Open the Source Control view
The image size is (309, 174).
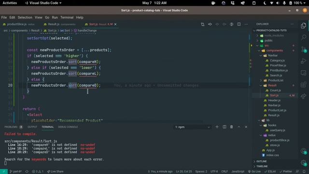click(x=304, y=49)
